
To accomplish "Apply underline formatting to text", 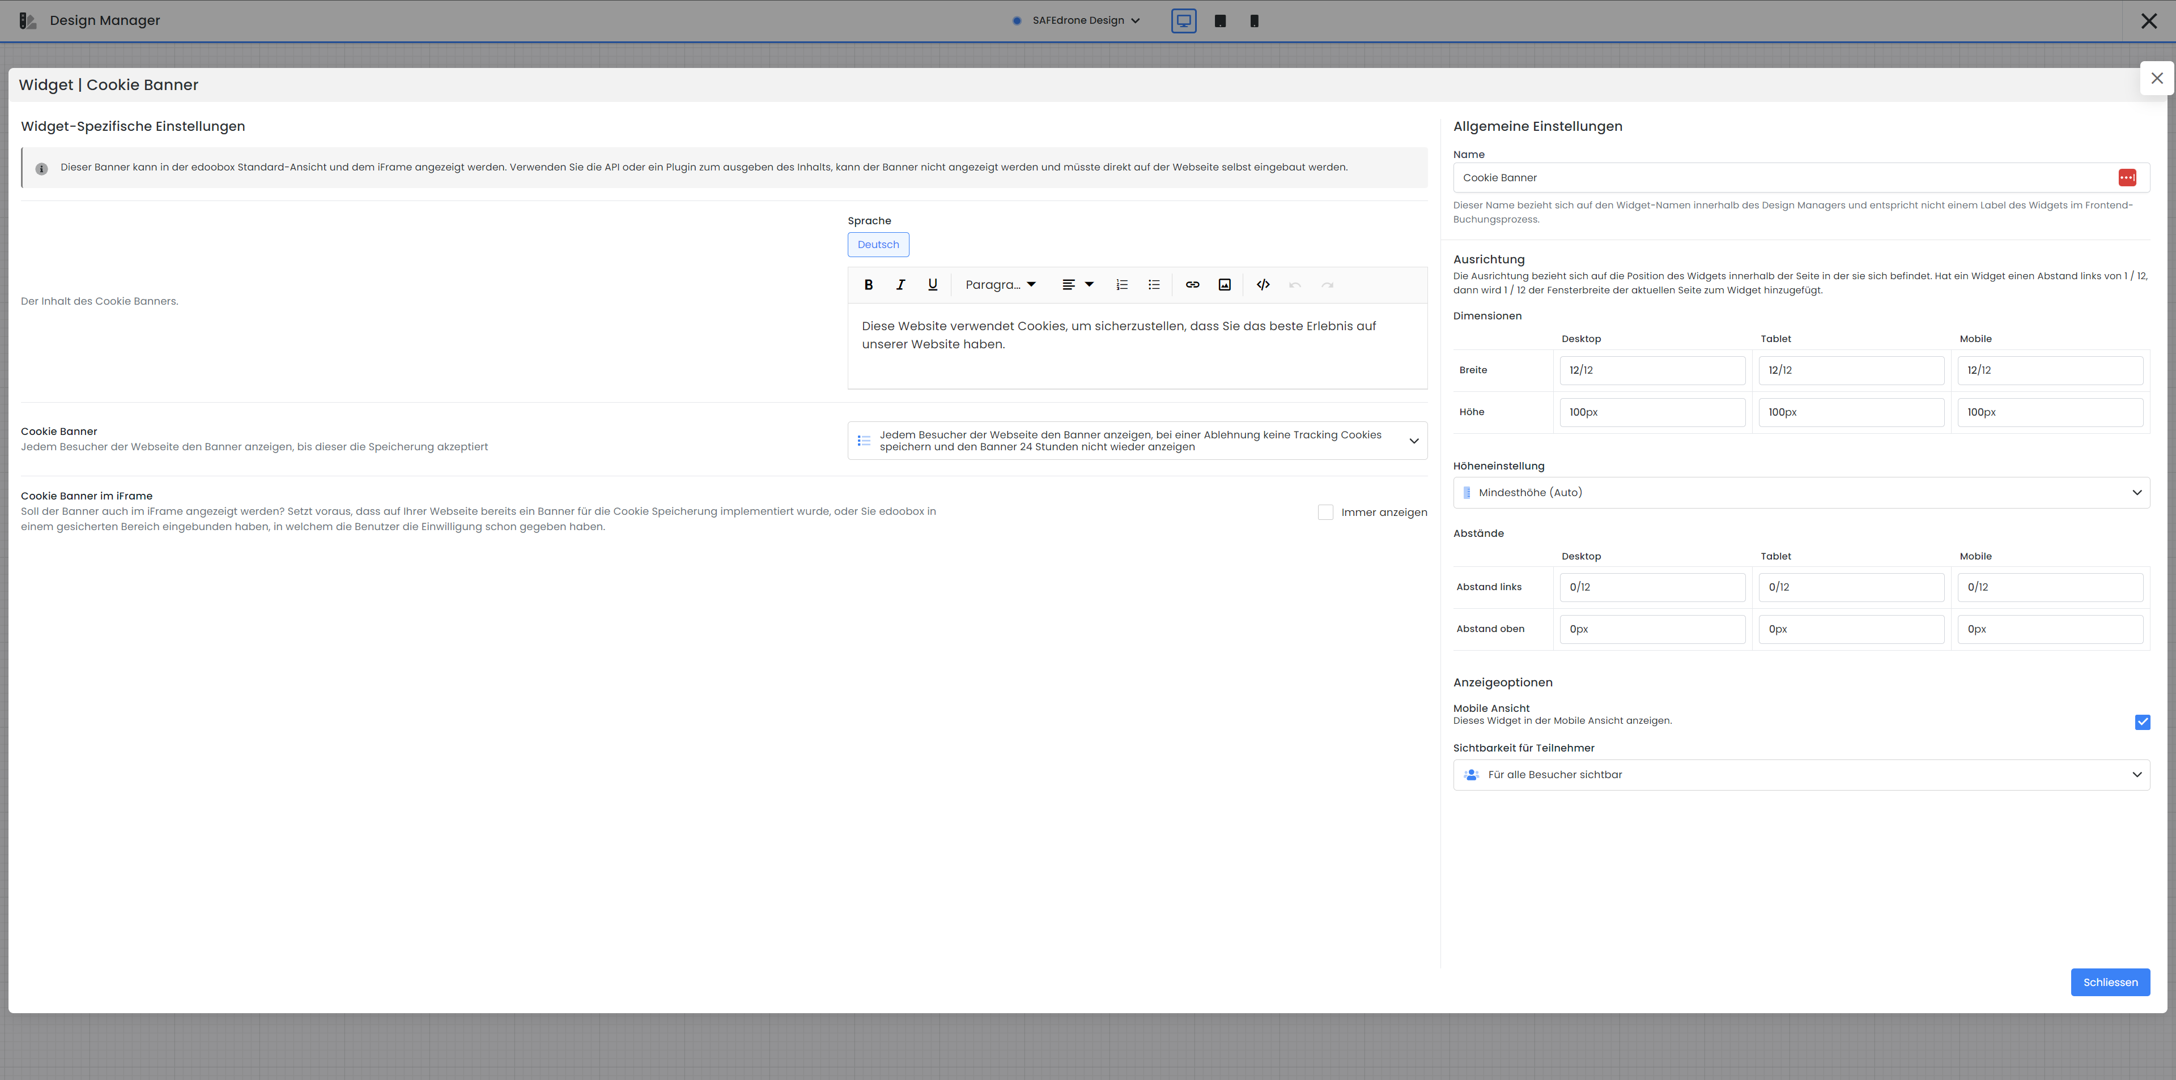I will coord(933,285).
